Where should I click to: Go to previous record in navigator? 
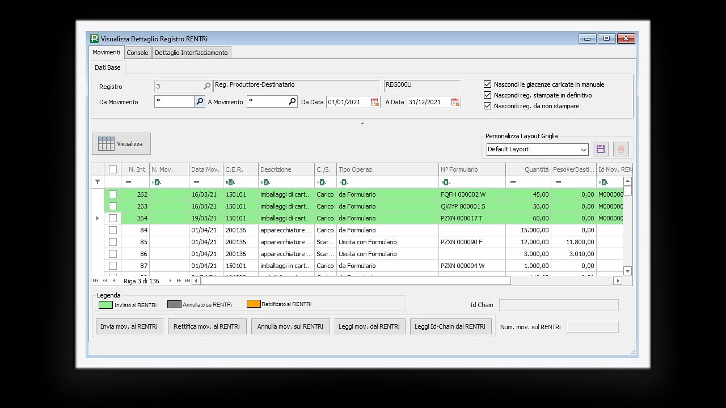pyautogui.click(x=113, y=280)
